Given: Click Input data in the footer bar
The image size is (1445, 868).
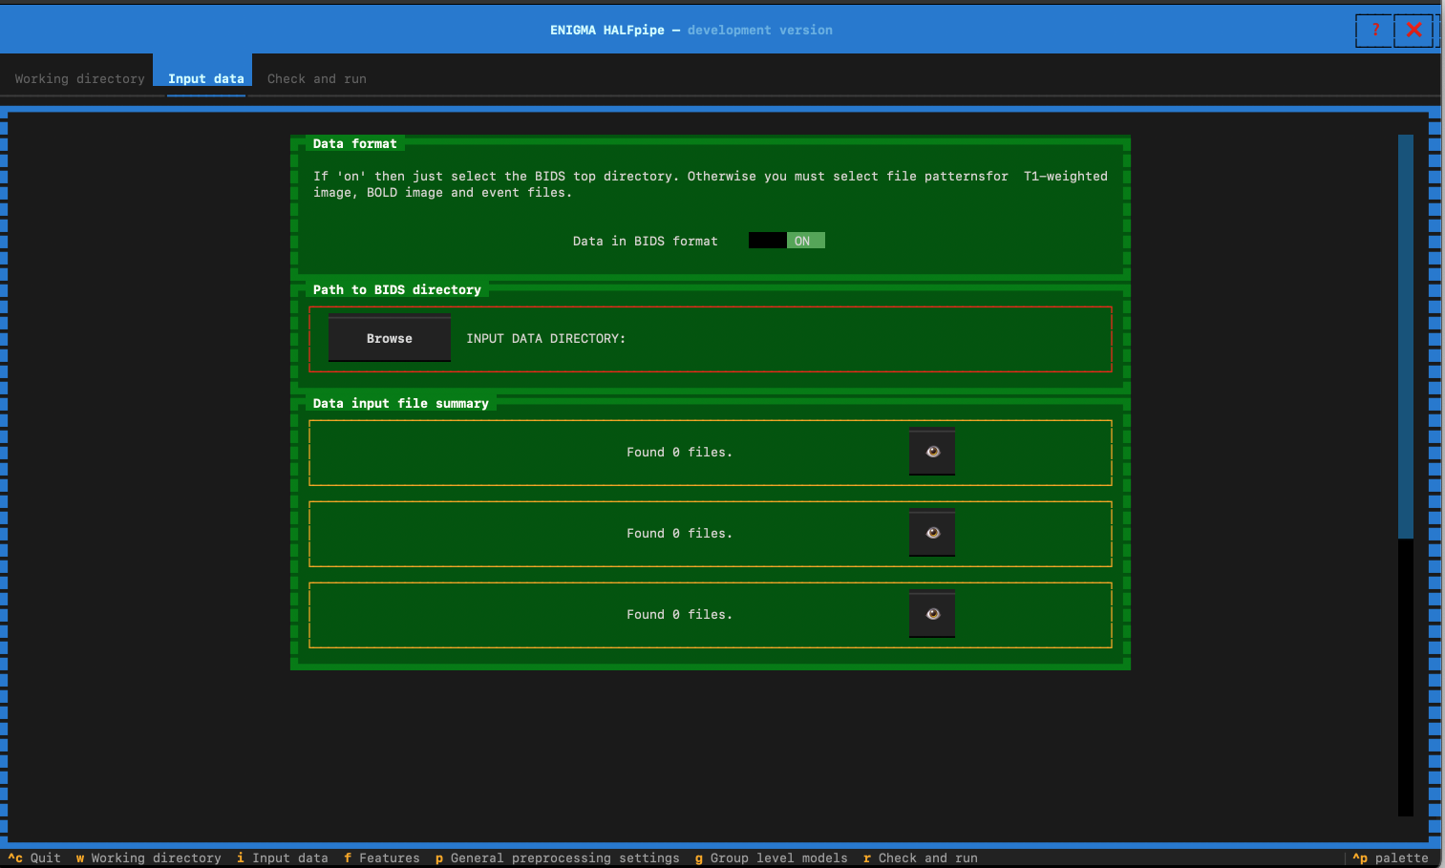Looking at the screenshot, I should [x=283, y=858].
